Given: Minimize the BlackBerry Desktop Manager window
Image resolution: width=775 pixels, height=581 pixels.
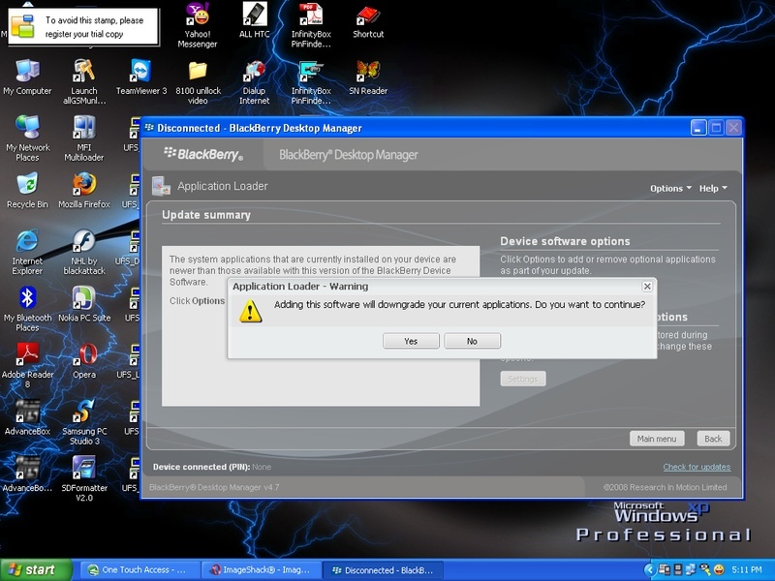Looking at the screenshot, I should (697, 129).
